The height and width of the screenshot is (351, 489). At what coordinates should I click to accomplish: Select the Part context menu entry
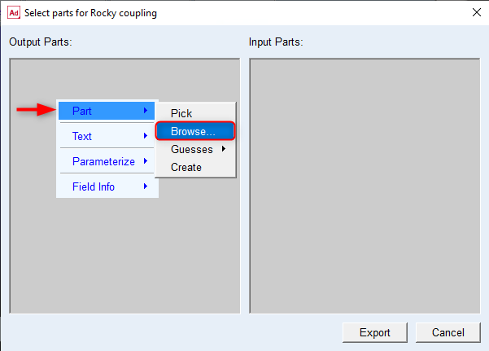(x=82, y=111)
